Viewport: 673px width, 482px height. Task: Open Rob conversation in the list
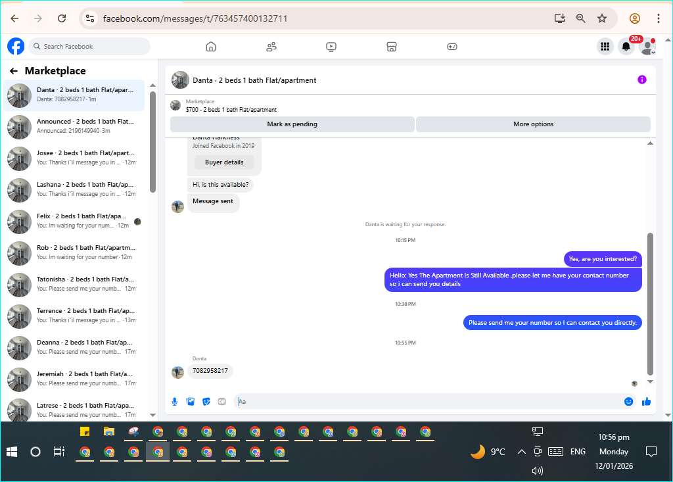pyautogui.click(x=74, y=253)
